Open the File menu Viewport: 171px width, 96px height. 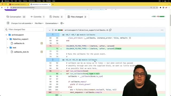(12, 1)
